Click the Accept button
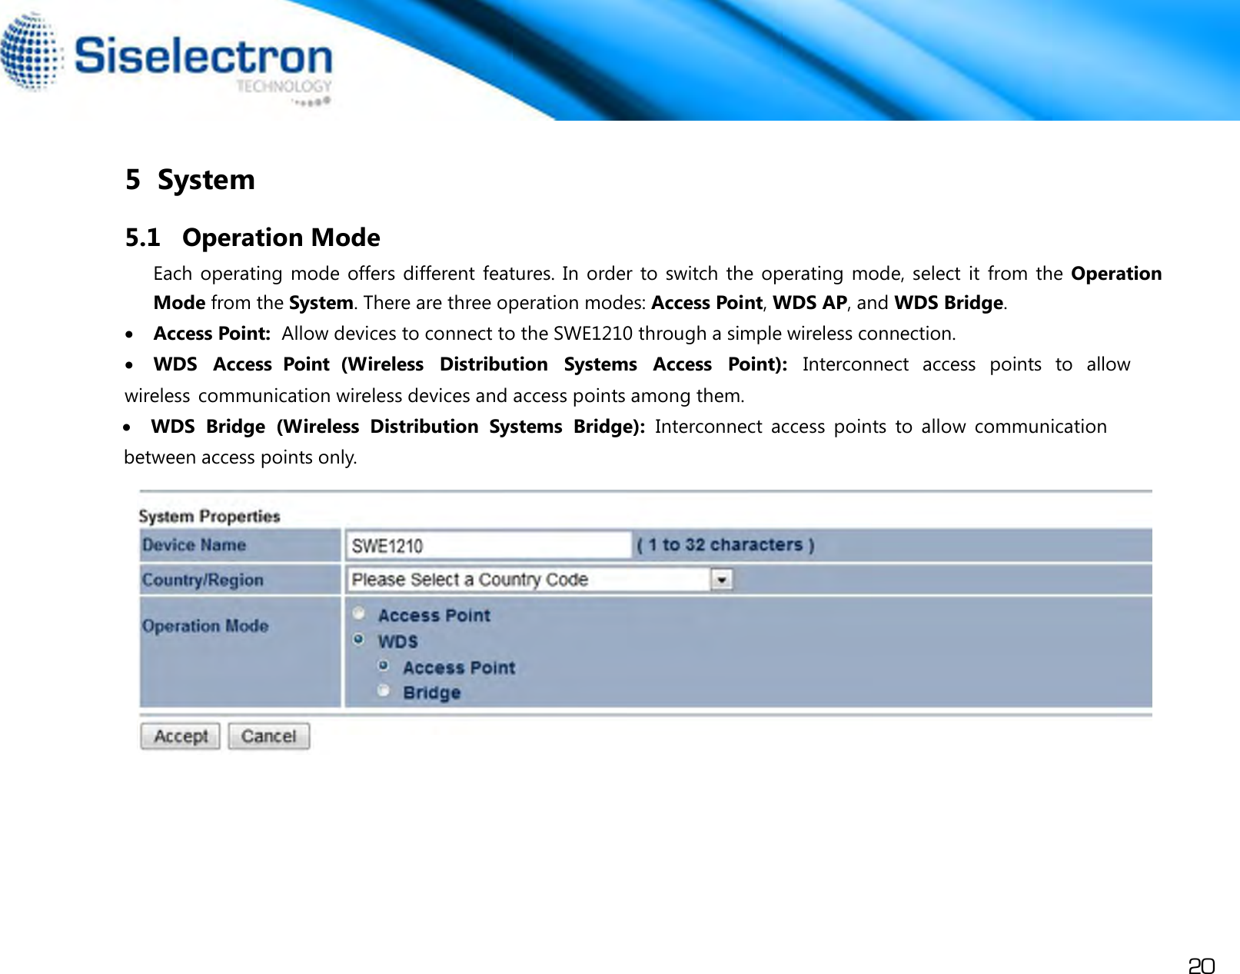Viewport: 1240px width, 974px height. [181, 736]
